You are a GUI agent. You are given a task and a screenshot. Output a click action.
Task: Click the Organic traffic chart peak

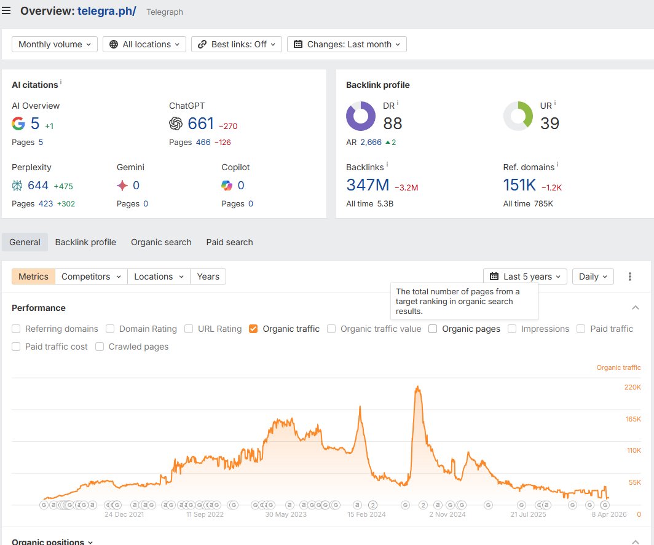tap(417, 387)
